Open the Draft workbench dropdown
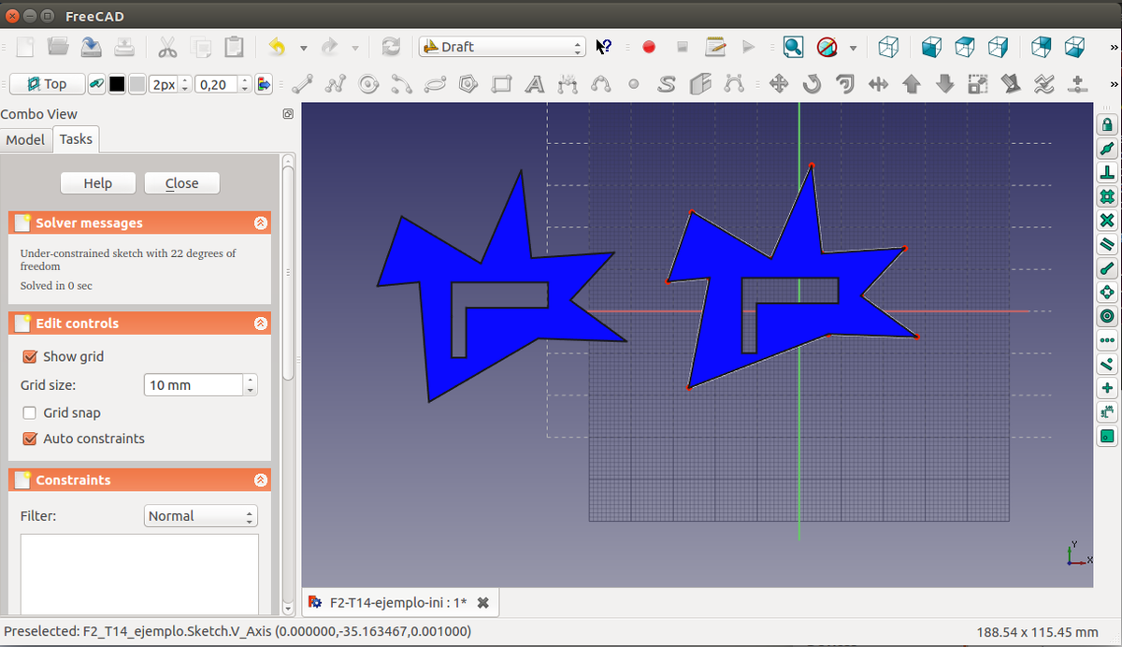Screen dimensions: 1122x647 click(x=502, y=47)
